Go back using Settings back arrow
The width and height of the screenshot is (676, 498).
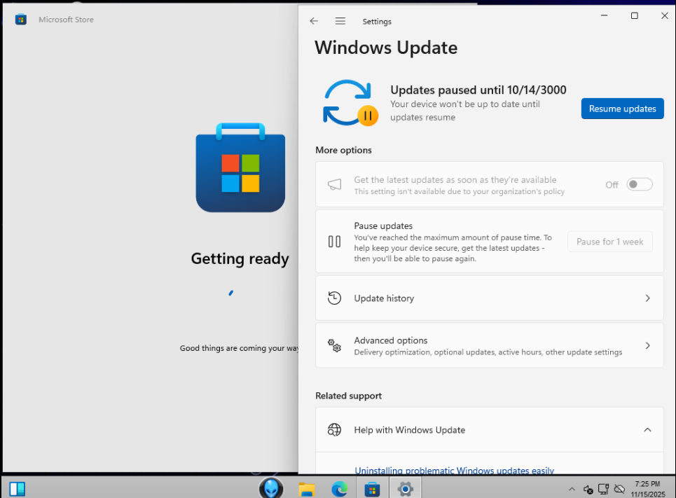[313, 21]
